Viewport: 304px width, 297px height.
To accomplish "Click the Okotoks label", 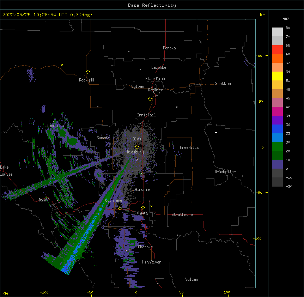I will [x=145, y=247].
